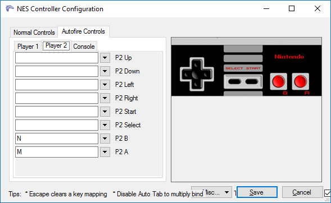Click the P2 Select label
This screenshot has width=331, height=203.
[x=128, y=125]
